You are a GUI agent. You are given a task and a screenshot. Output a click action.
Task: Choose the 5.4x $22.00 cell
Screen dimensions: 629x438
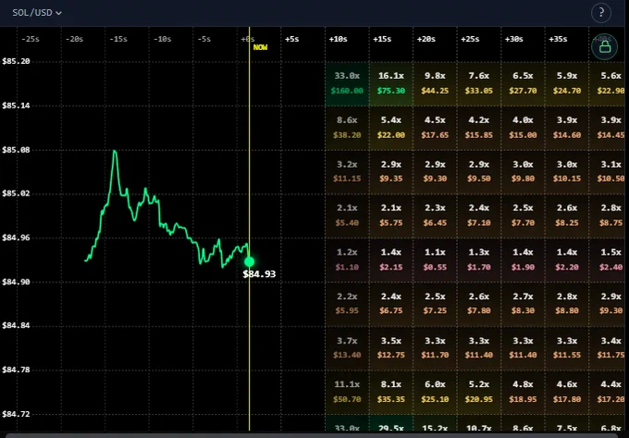click(391, 128)
